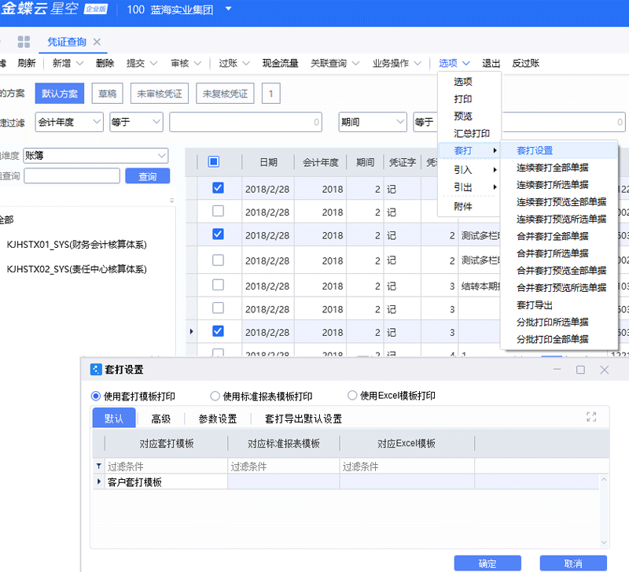This screenshot has width=629, height=572.
Task: Select 合并套打所选单据 in the submenu
Action: 552,253
